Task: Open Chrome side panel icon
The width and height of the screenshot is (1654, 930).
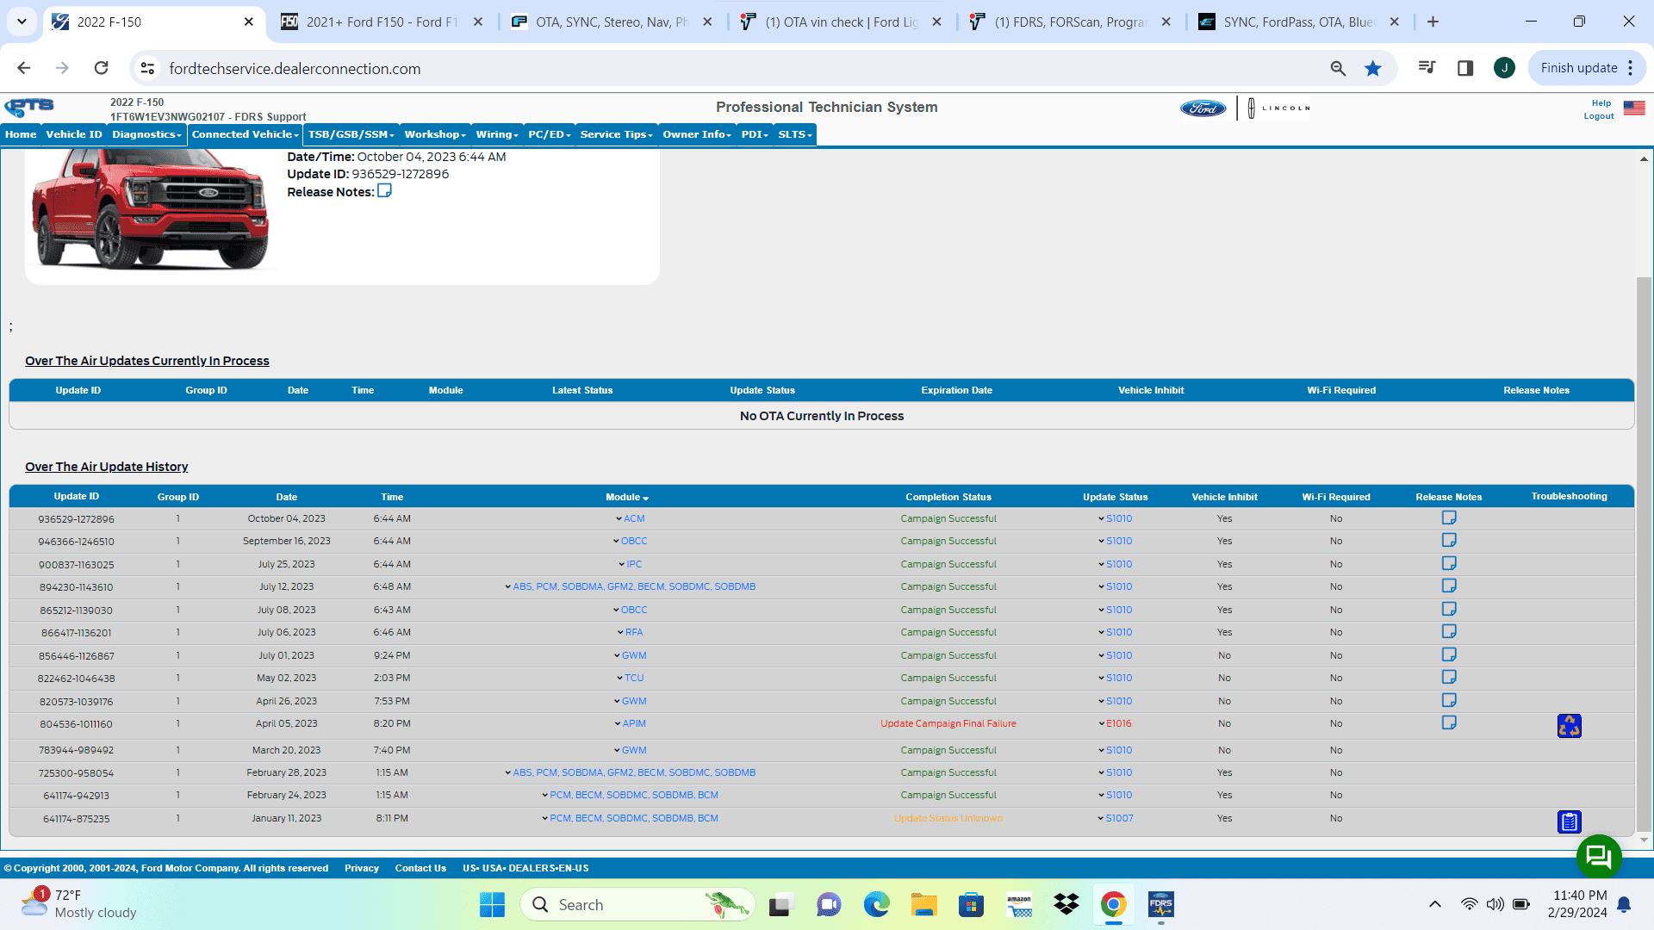Action: tap(1464, 68)
